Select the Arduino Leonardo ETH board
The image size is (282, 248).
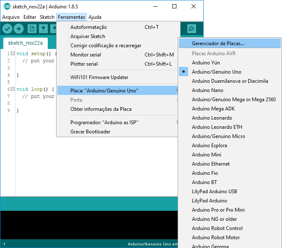230,127
